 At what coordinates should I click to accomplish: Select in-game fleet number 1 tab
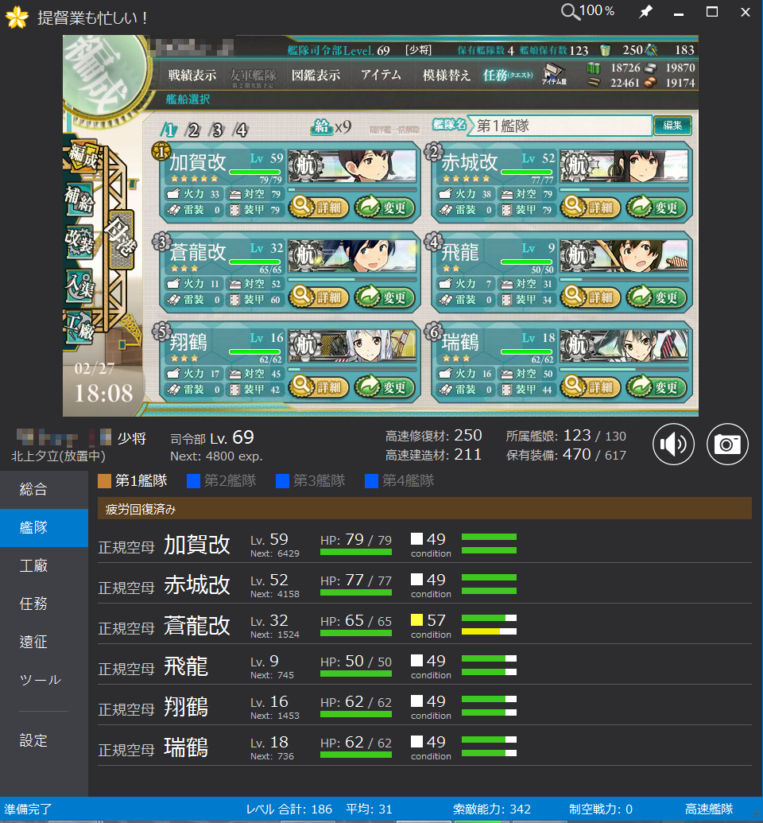pos(169,130)
